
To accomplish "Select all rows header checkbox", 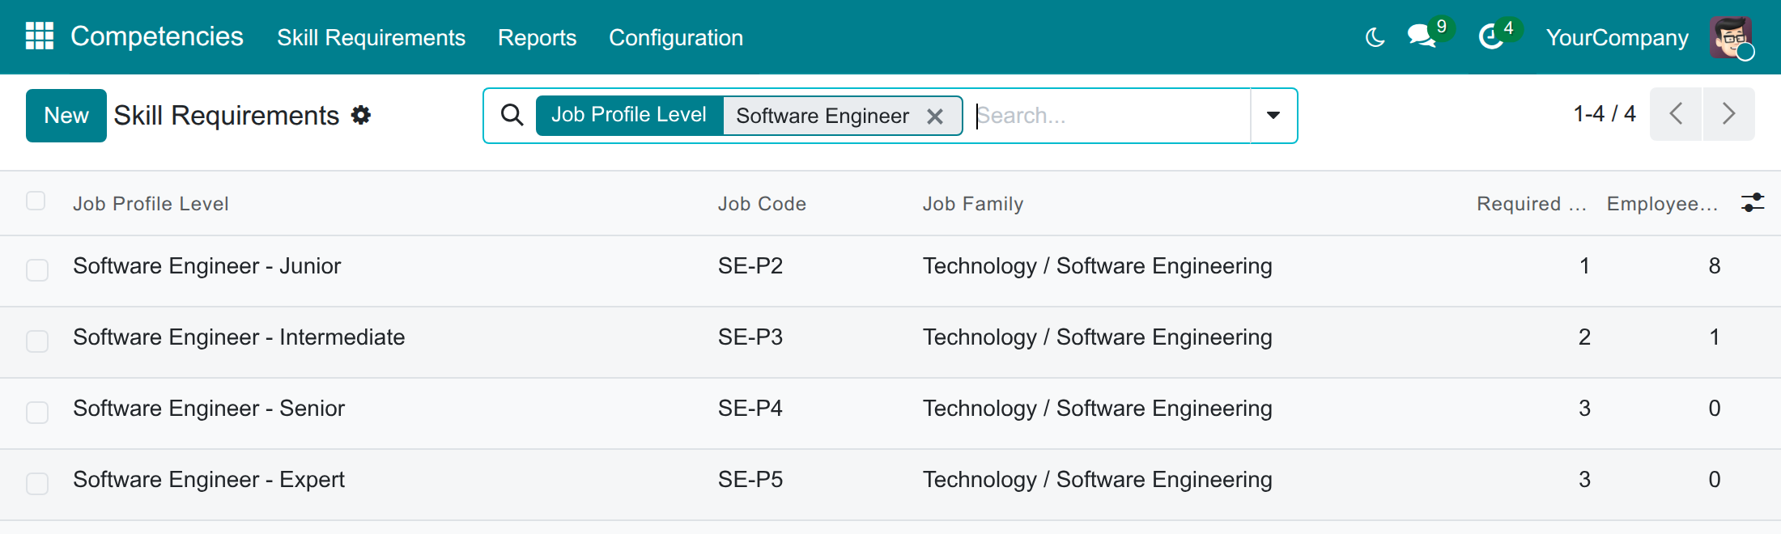I will tap(36, 201).
